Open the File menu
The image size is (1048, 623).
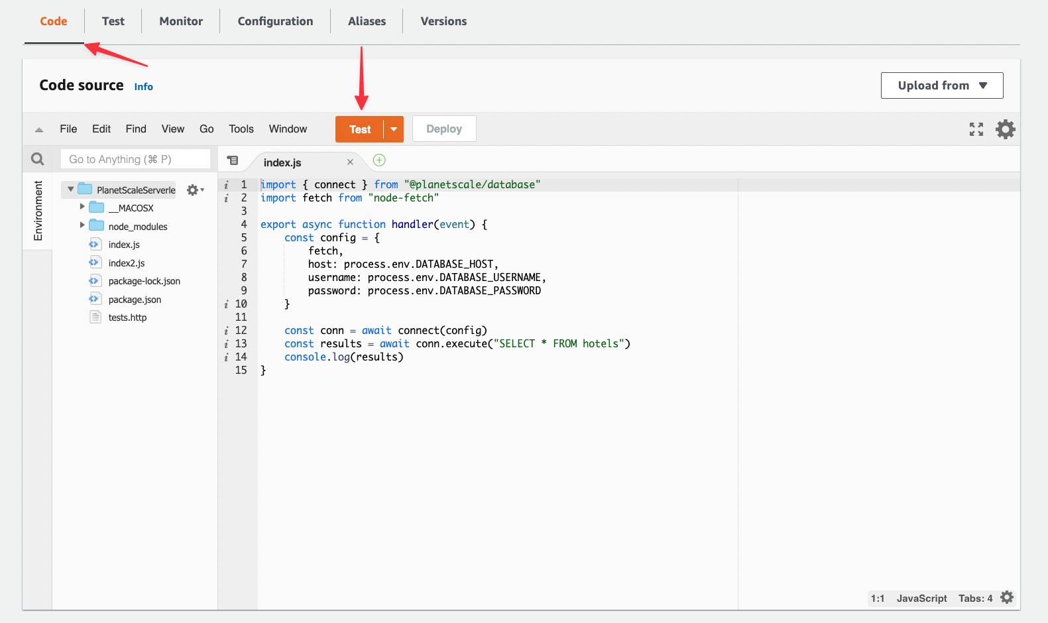pyautogui.click(x=68, y=129)
